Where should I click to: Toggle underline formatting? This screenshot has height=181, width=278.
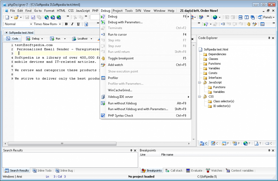(78, 24)
